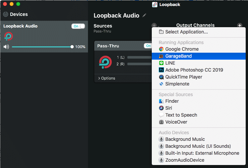Pick Adobe Photoshop CC 2019 from list

[194, 70]
